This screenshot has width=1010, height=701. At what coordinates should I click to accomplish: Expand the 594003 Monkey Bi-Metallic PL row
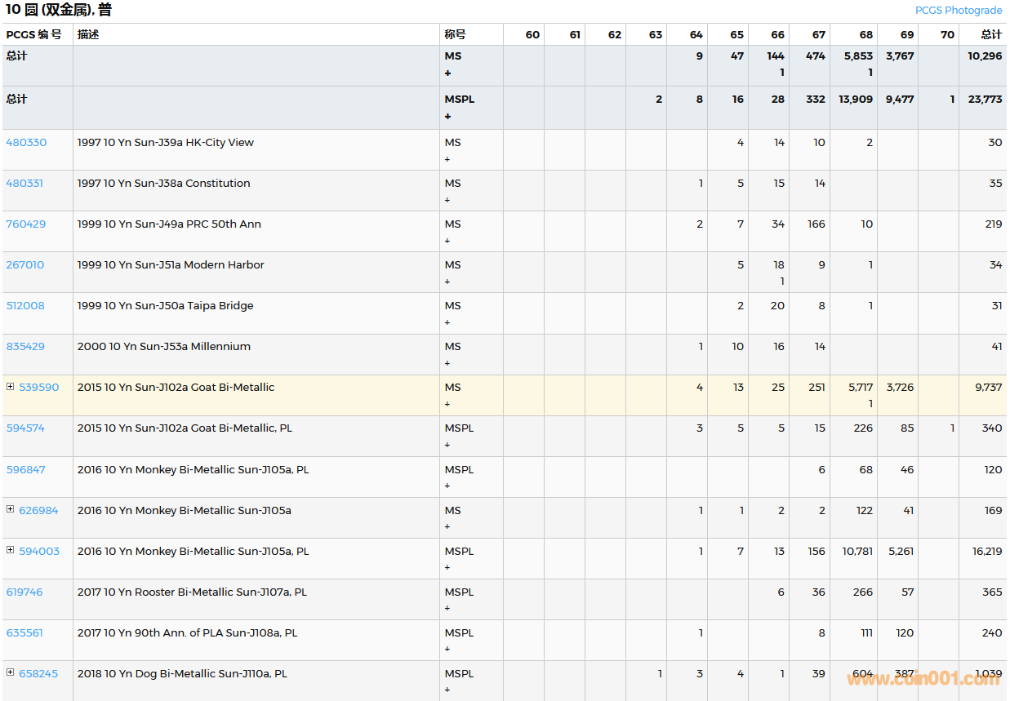click(10, 550)
